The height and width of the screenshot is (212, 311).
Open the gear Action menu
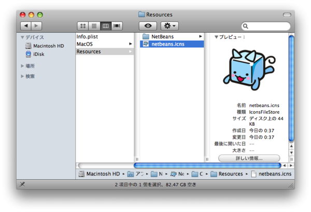[169, 26]
